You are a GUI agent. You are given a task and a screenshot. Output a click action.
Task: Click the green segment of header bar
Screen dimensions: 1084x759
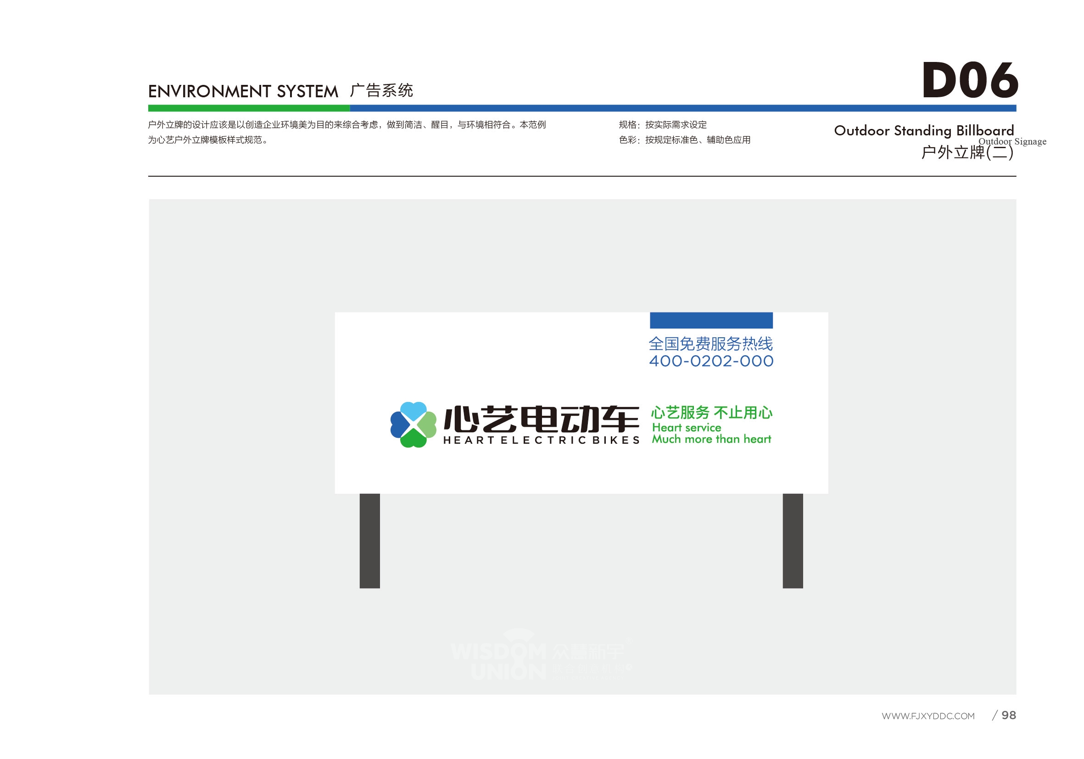tap(249, 108)
